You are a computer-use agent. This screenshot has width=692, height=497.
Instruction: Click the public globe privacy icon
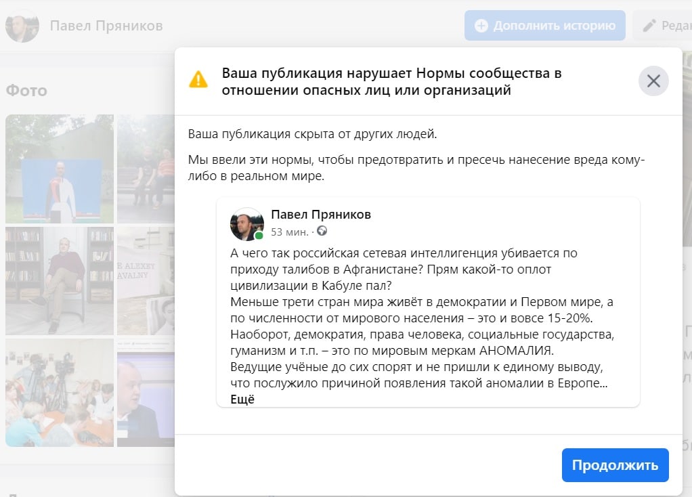point(322,231)
